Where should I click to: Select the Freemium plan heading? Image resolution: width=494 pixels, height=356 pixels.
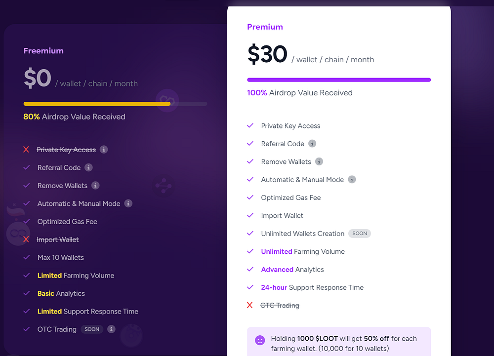[x=43, y=51]
